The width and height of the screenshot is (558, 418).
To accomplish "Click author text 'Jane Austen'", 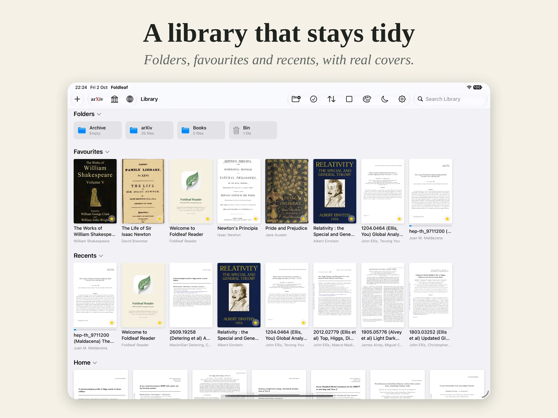I will (x=276, y=235).
